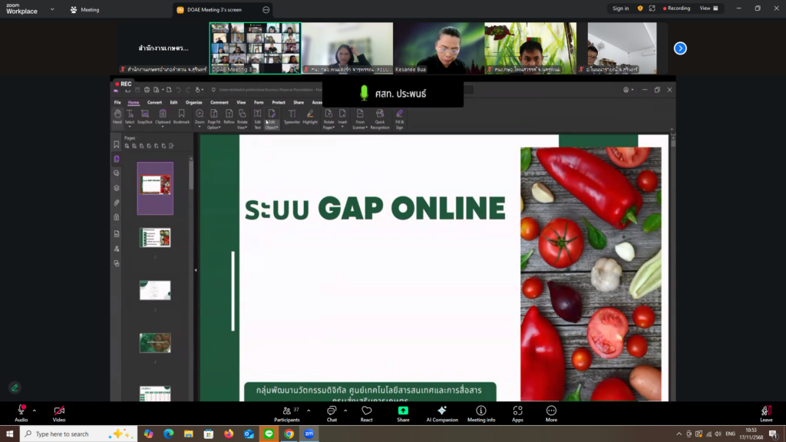786x442 pixels.
Task: Open the More options menu
Action: [x=551, y=412]
